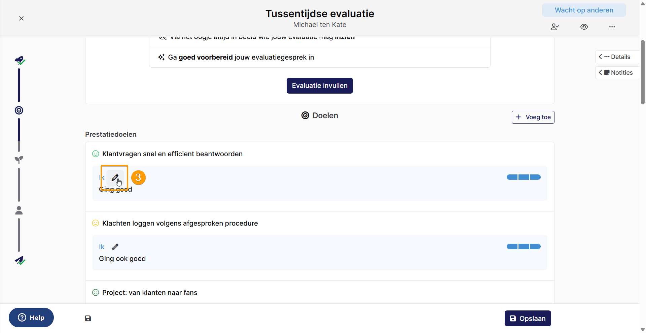Go to the sprout development step icon

click(19, 160)
